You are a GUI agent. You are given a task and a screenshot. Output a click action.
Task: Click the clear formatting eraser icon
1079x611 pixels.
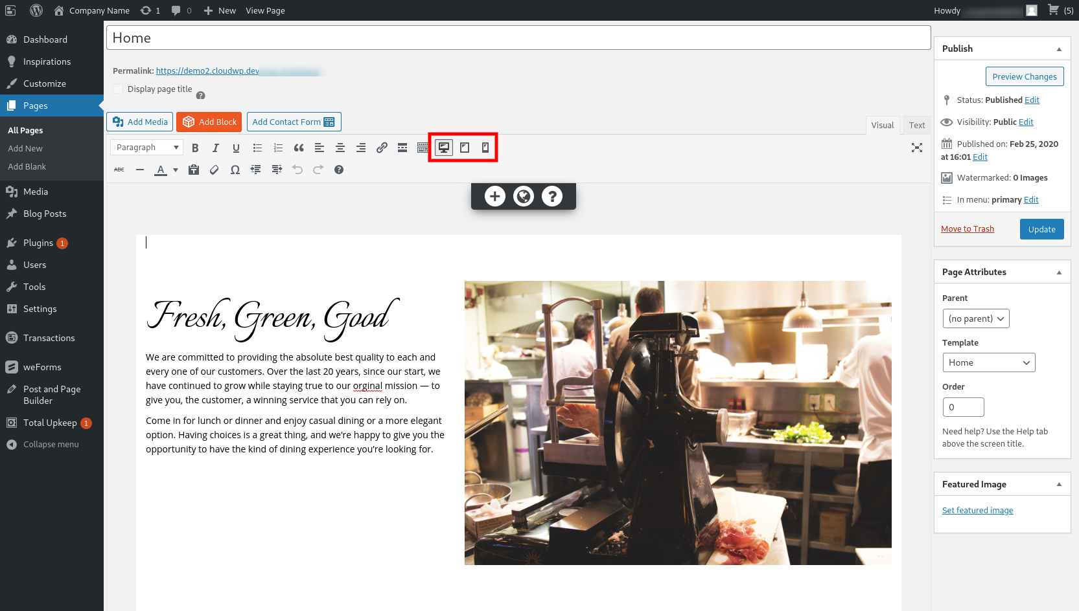pyautogui.click(x=215, y=170)
